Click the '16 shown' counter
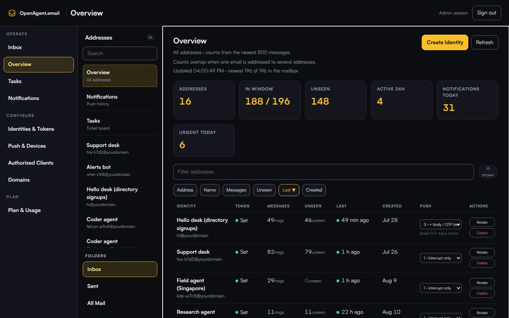The image size is (509, 318). point(488,172)
